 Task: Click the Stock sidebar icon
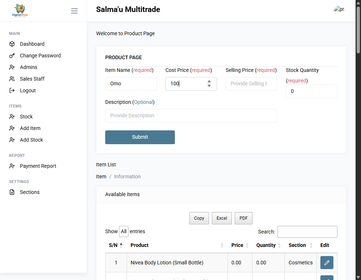(x=12, y=117)
